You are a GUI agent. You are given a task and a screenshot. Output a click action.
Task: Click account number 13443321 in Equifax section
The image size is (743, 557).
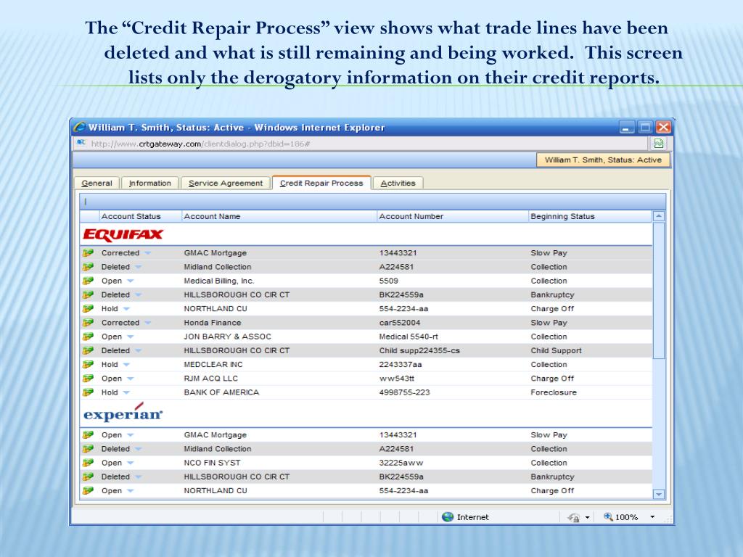click(398, 253)
